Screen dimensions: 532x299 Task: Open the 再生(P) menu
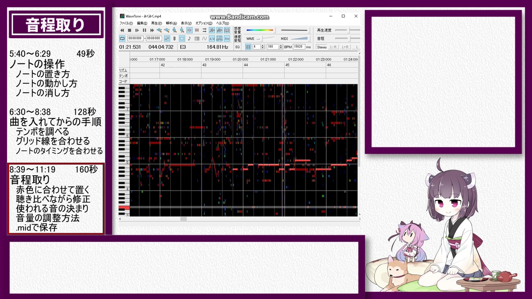157,23
